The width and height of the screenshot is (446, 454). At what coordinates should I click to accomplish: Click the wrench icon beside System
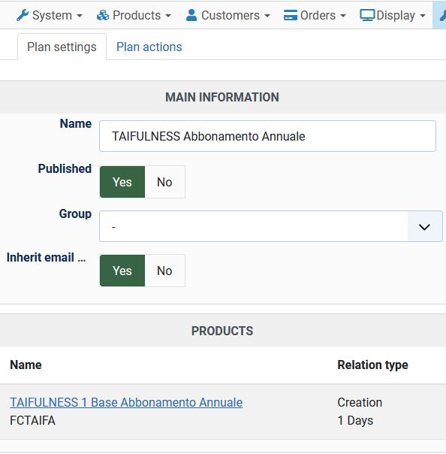coord(23,15)
